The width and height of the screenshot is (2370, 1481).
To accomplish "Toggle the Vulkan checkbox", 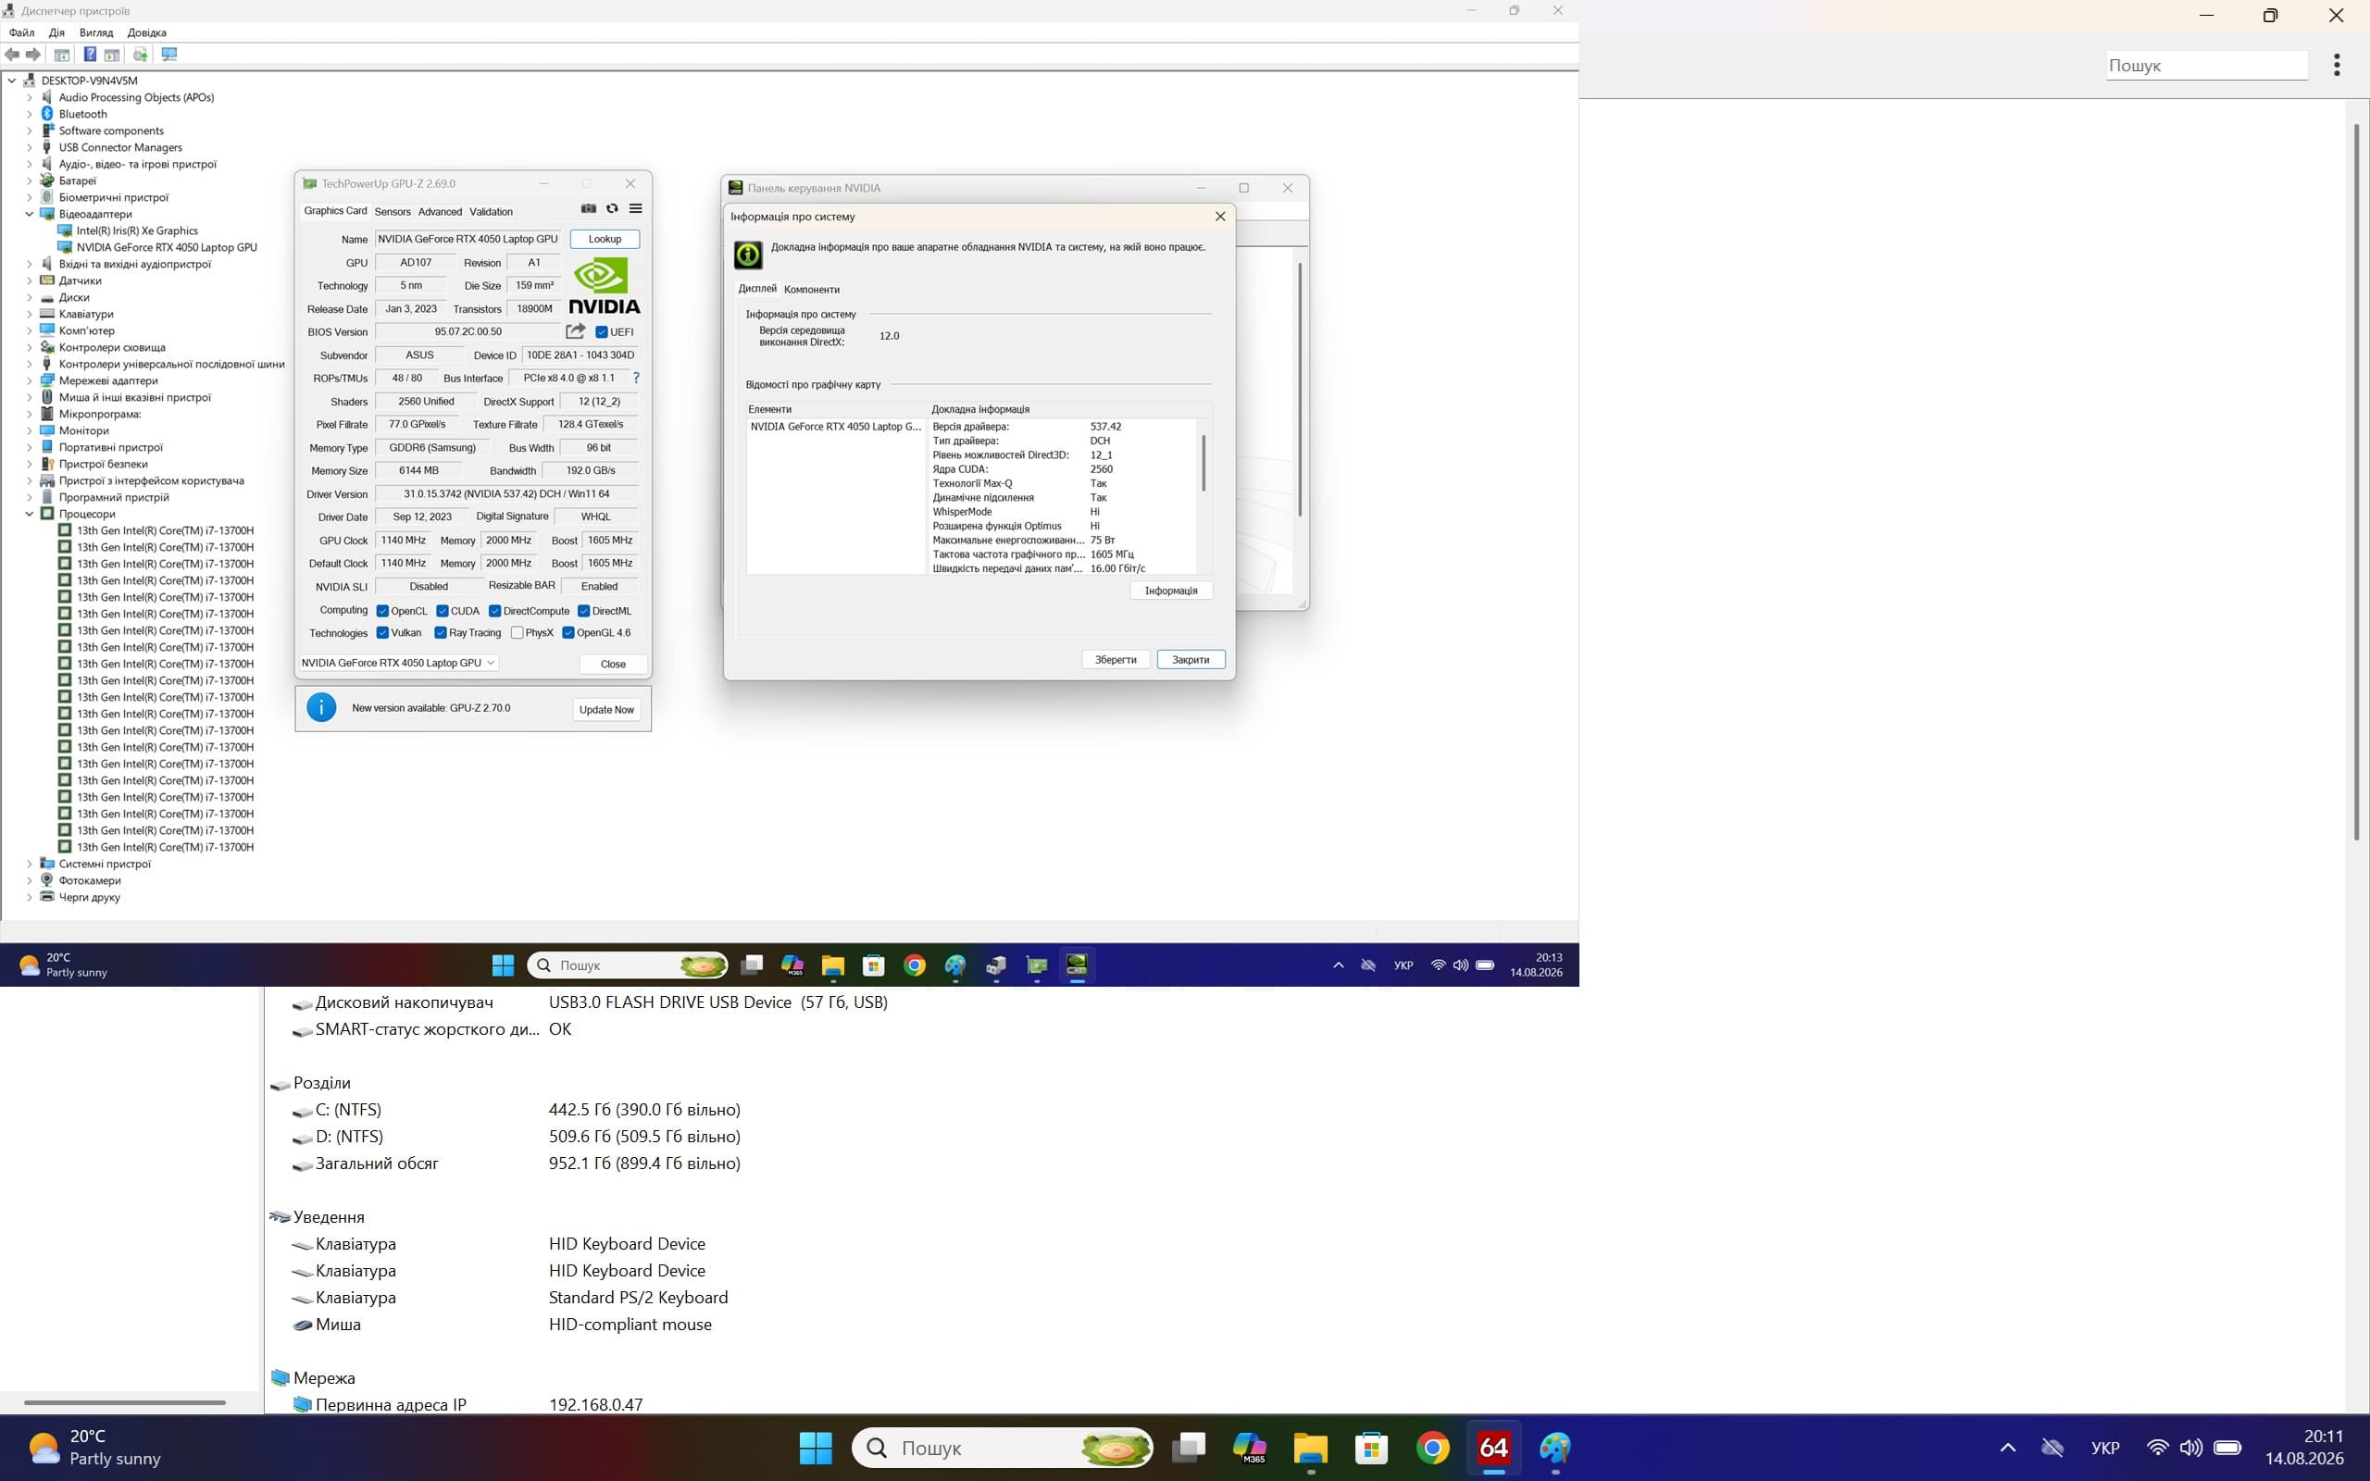I will point(383,633).
